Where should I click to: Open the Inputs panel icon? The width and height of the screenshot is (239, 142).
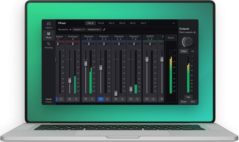click(x=48, y=25)
